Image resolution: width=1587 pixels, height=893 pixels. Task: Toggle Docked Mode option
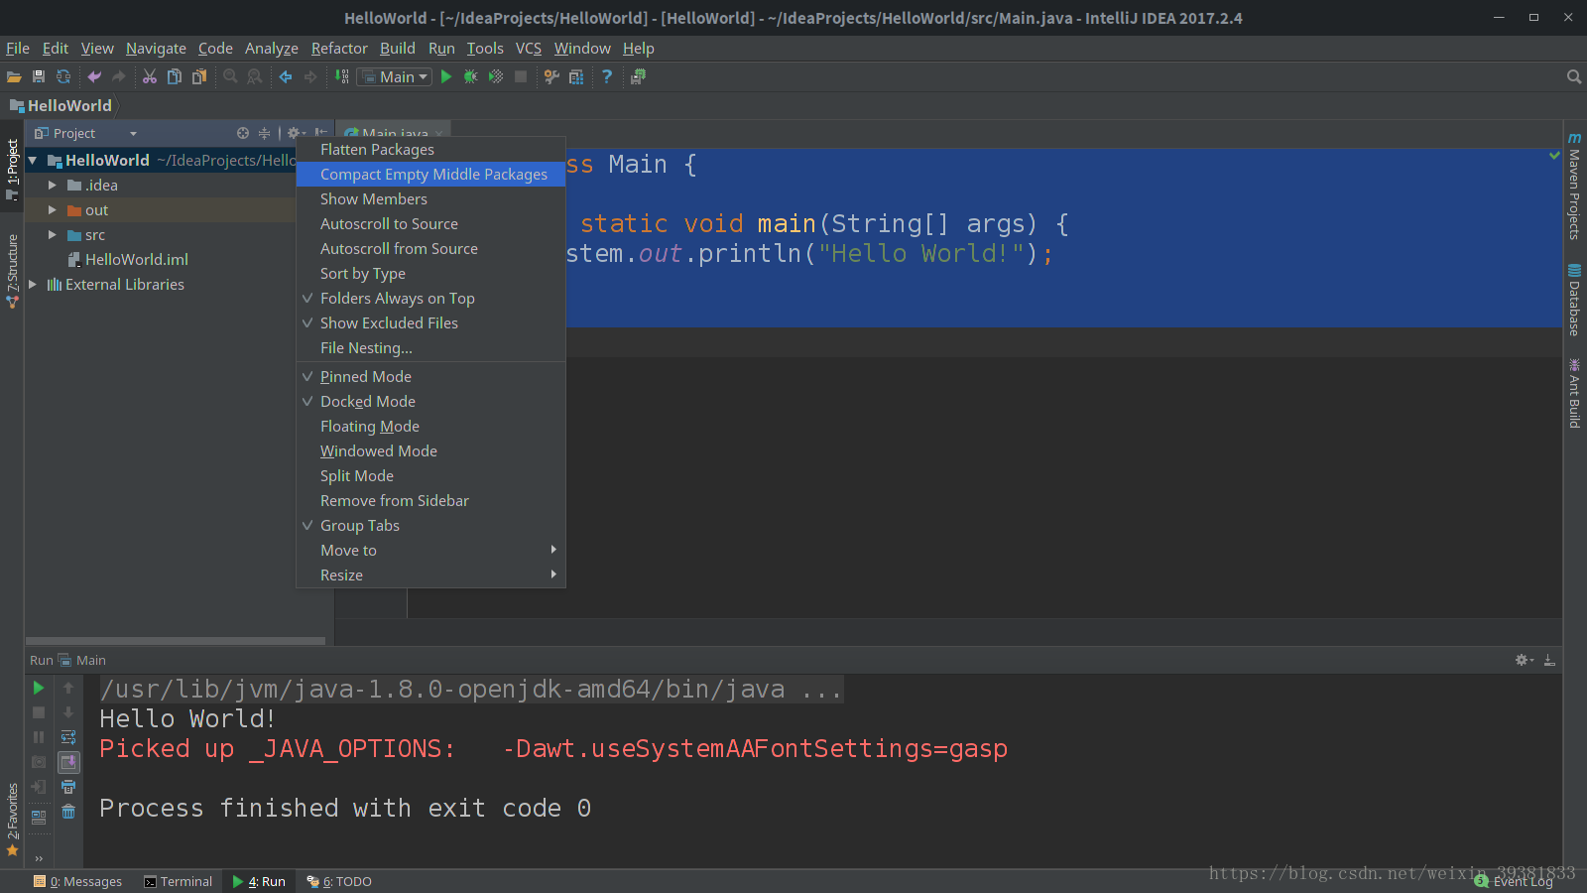click(x=430, y=401)
